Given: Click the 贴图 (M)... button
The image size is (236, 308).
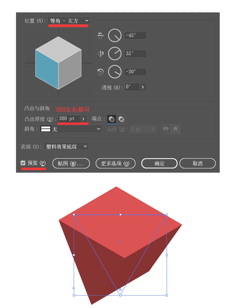Looking at the screenshot, I should (x=71, y=163).
